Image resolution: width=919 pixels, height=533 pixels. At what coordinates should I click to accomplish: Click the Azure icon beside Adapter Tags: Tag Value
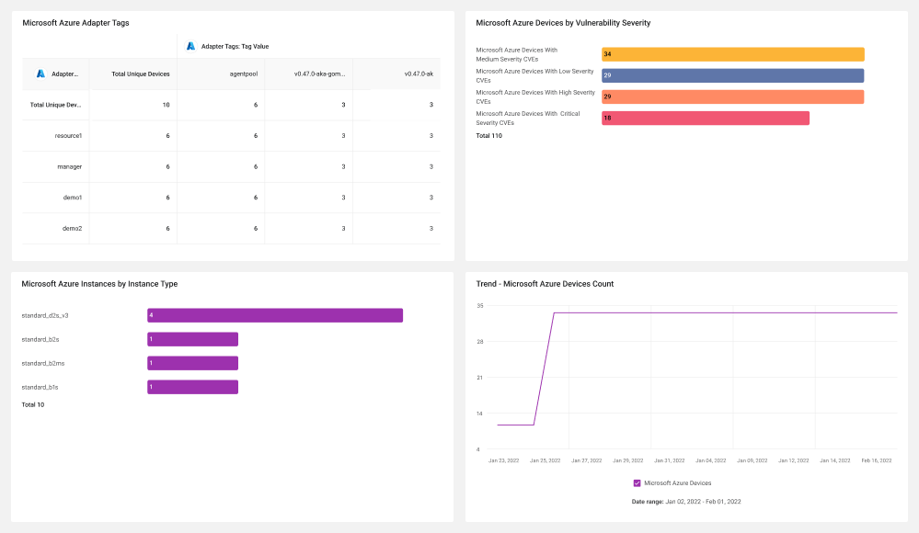click(190, 46)
